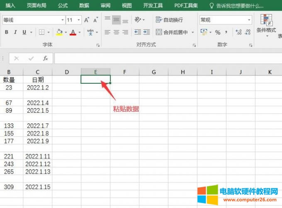The image size is (282, 208).
Task: Switch to the 数据 ribbon tab
Action: pyautogui.click(x=84, y=6)
